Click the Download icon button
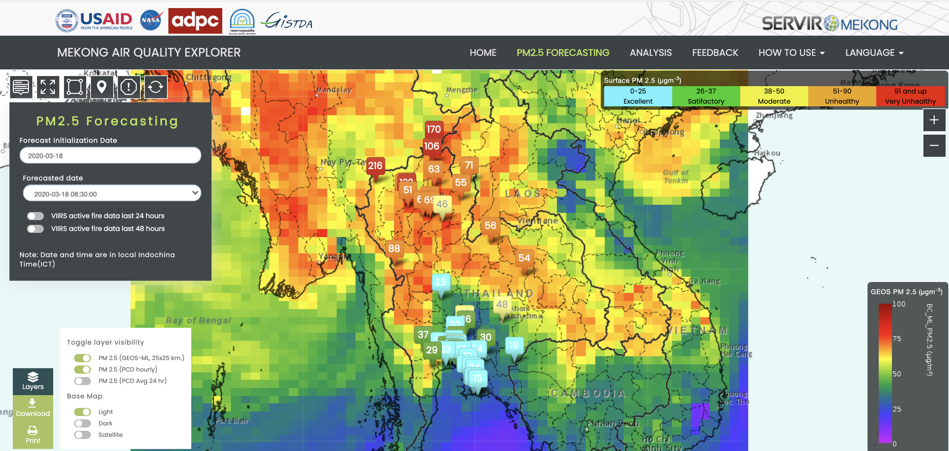Image resolution: width=949 pixels, height=451 pixels. [x=33, y=408]
